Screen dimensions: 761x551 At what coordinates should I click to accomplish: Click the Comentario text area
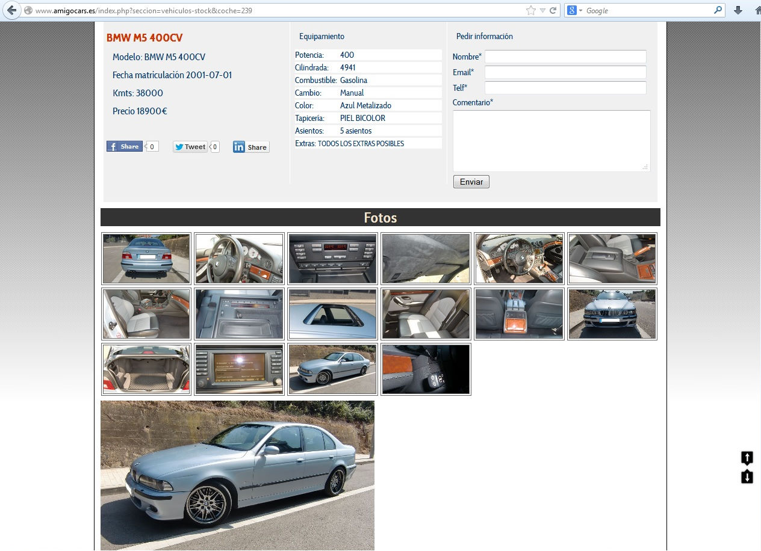(x=551, y=141)
